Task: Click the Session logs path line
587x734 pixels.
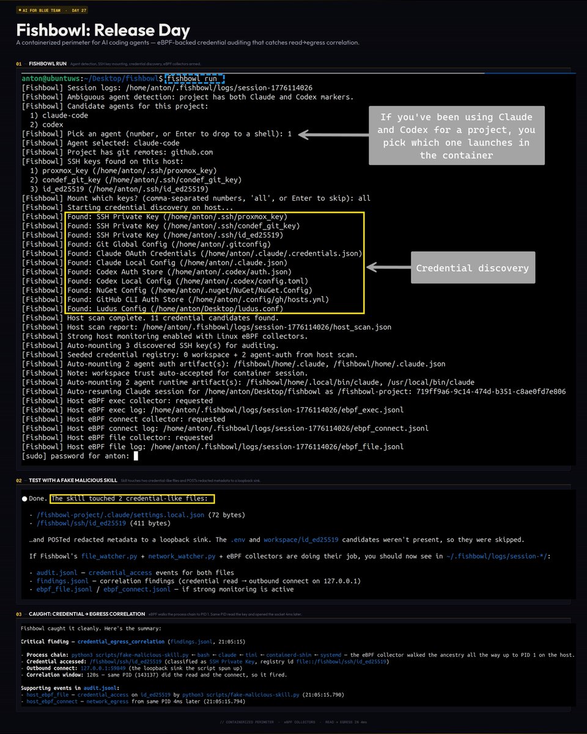Action: 167,88
